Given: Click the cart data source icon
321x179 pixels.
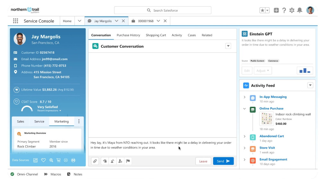Looking at the screenshot, I should coord(58,160).
